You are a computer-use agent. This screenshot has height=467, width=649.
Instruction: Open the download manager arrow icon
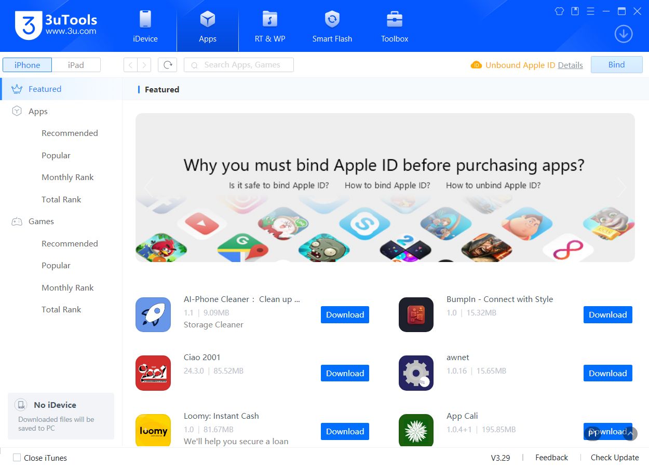tap(624, 34)
